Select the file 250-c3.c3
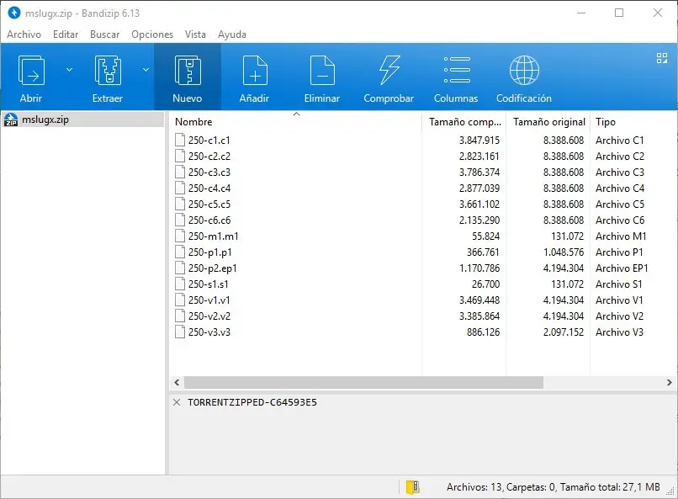Viewport: 678px width, 499px height. pyautogui.click(x=209, y=173)
